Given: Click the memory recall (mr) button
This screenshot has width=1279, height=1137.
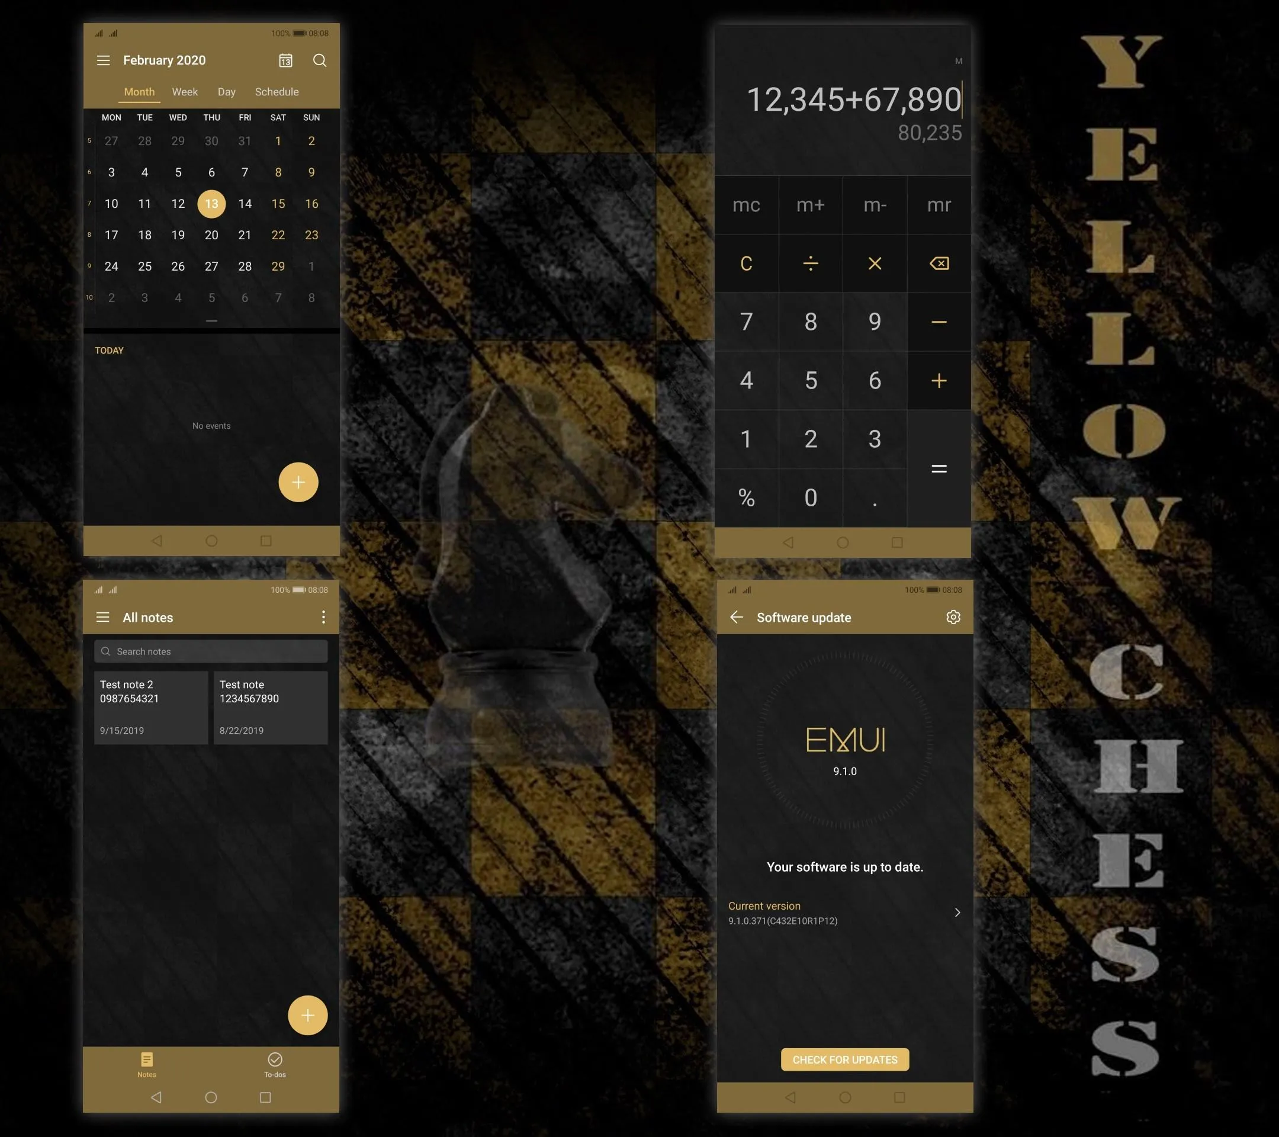Looking at the screenshot, I should click(x=938, y=204).
